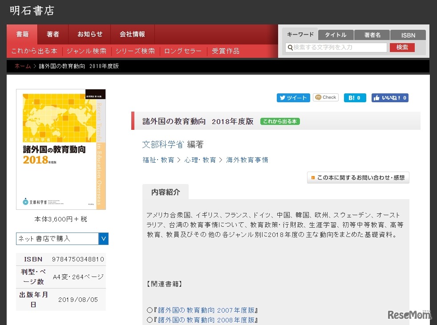437x325 pixels.
Task: Click この本に関するお問い合わせ・感想 button
Action: (x=358, y=178)
